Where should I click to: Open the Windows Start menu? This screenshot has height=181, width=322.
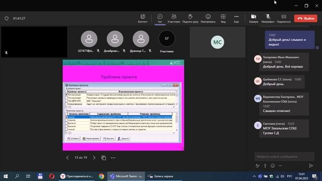click(x=6, y=176)
